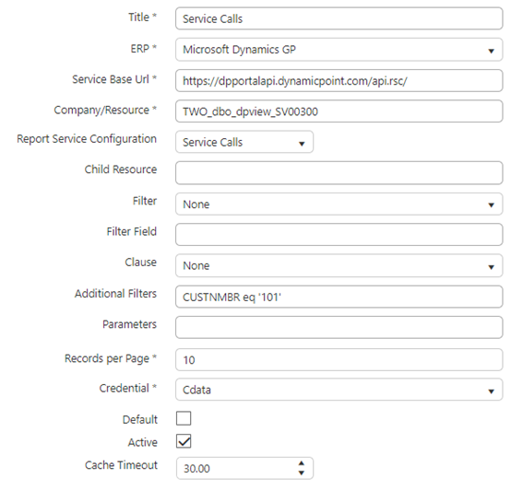The width and height of the screenshot is (511, 490).
Task: Click the Records per Page field
Action: tap(339, 359)
